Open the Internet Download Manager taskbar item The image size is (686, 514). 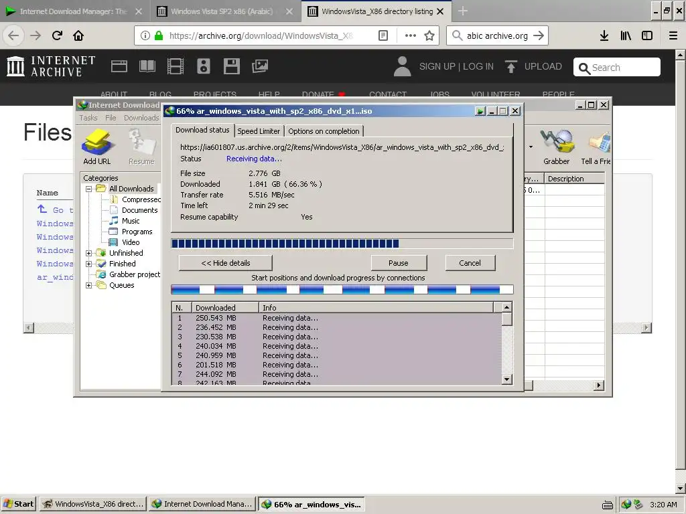[202, 505]
